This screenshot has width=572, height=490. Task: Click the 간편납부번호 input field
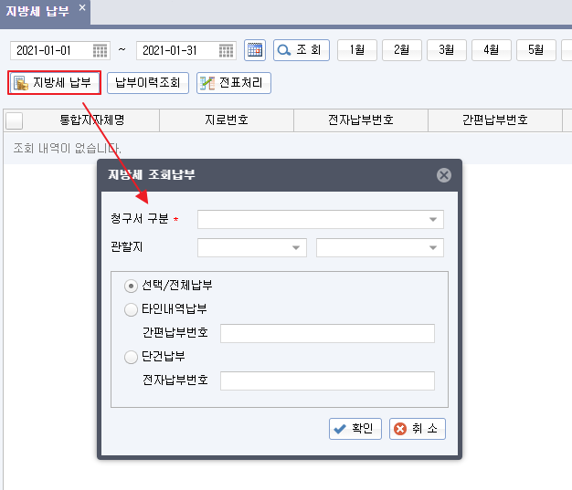(x=327, y=333)
